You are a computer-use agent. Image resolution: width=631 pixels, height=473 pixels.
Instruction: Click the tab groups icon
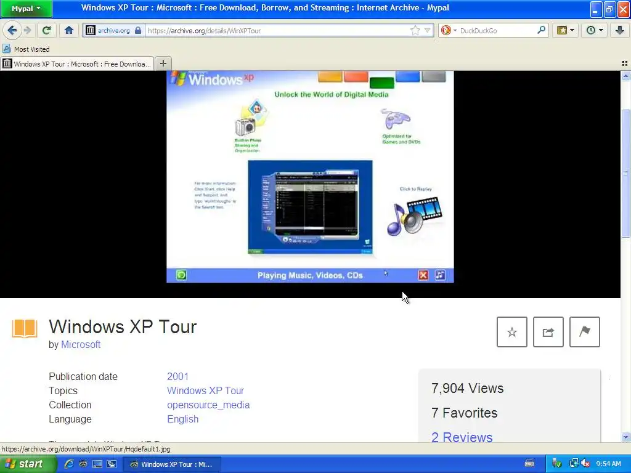point(625,63)
